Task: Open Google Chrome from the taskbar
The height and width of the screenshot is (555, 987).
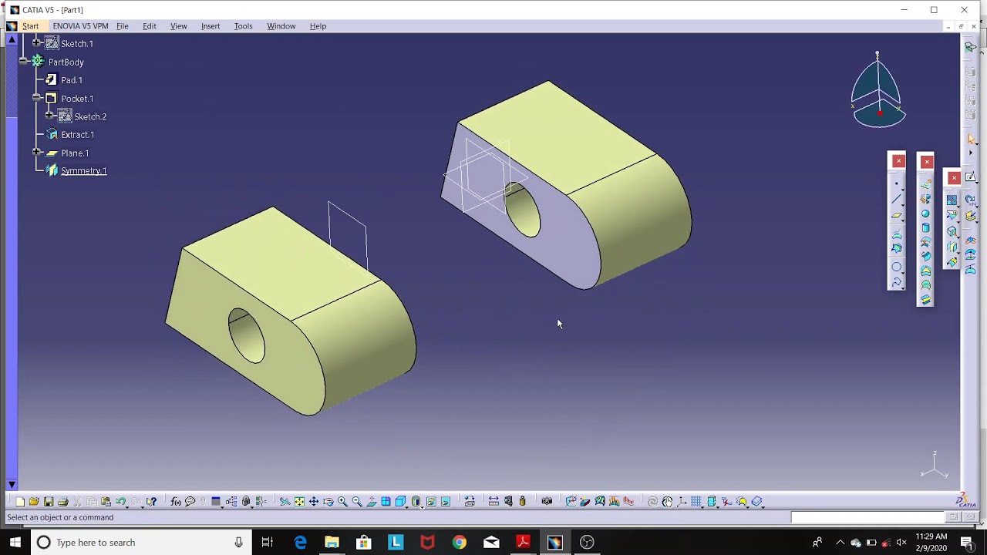Action: (x=459, y=543)
